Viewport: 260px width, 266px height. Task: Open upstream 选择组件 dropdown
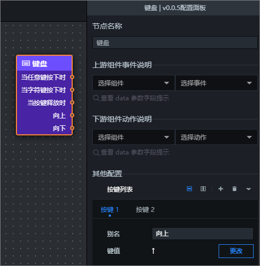point(134,83)
